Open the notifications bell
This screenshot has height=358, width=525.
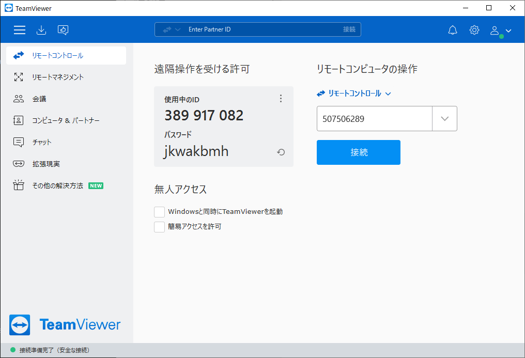coord(453,30)
